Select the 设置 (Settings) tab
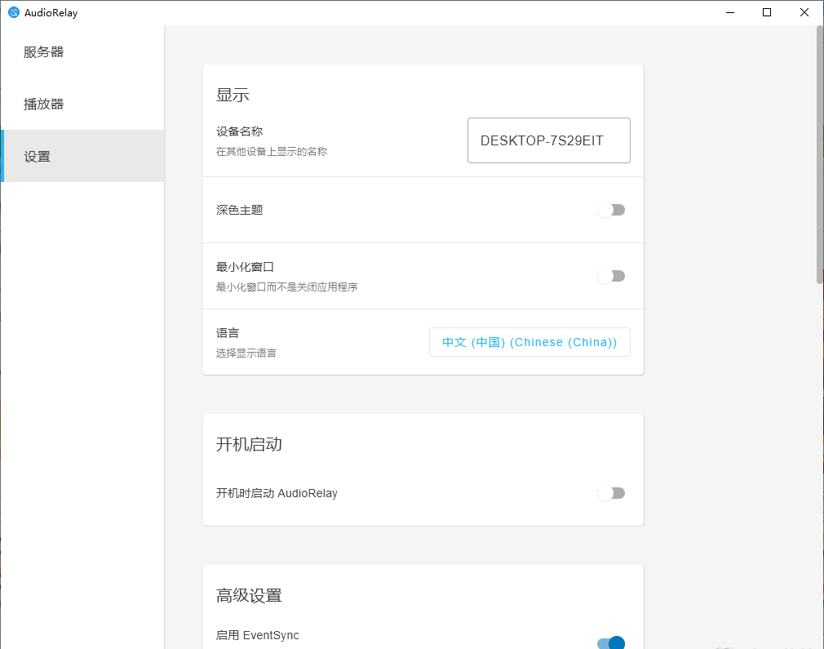This screenshot has height=649, width=824. [82, 156]
